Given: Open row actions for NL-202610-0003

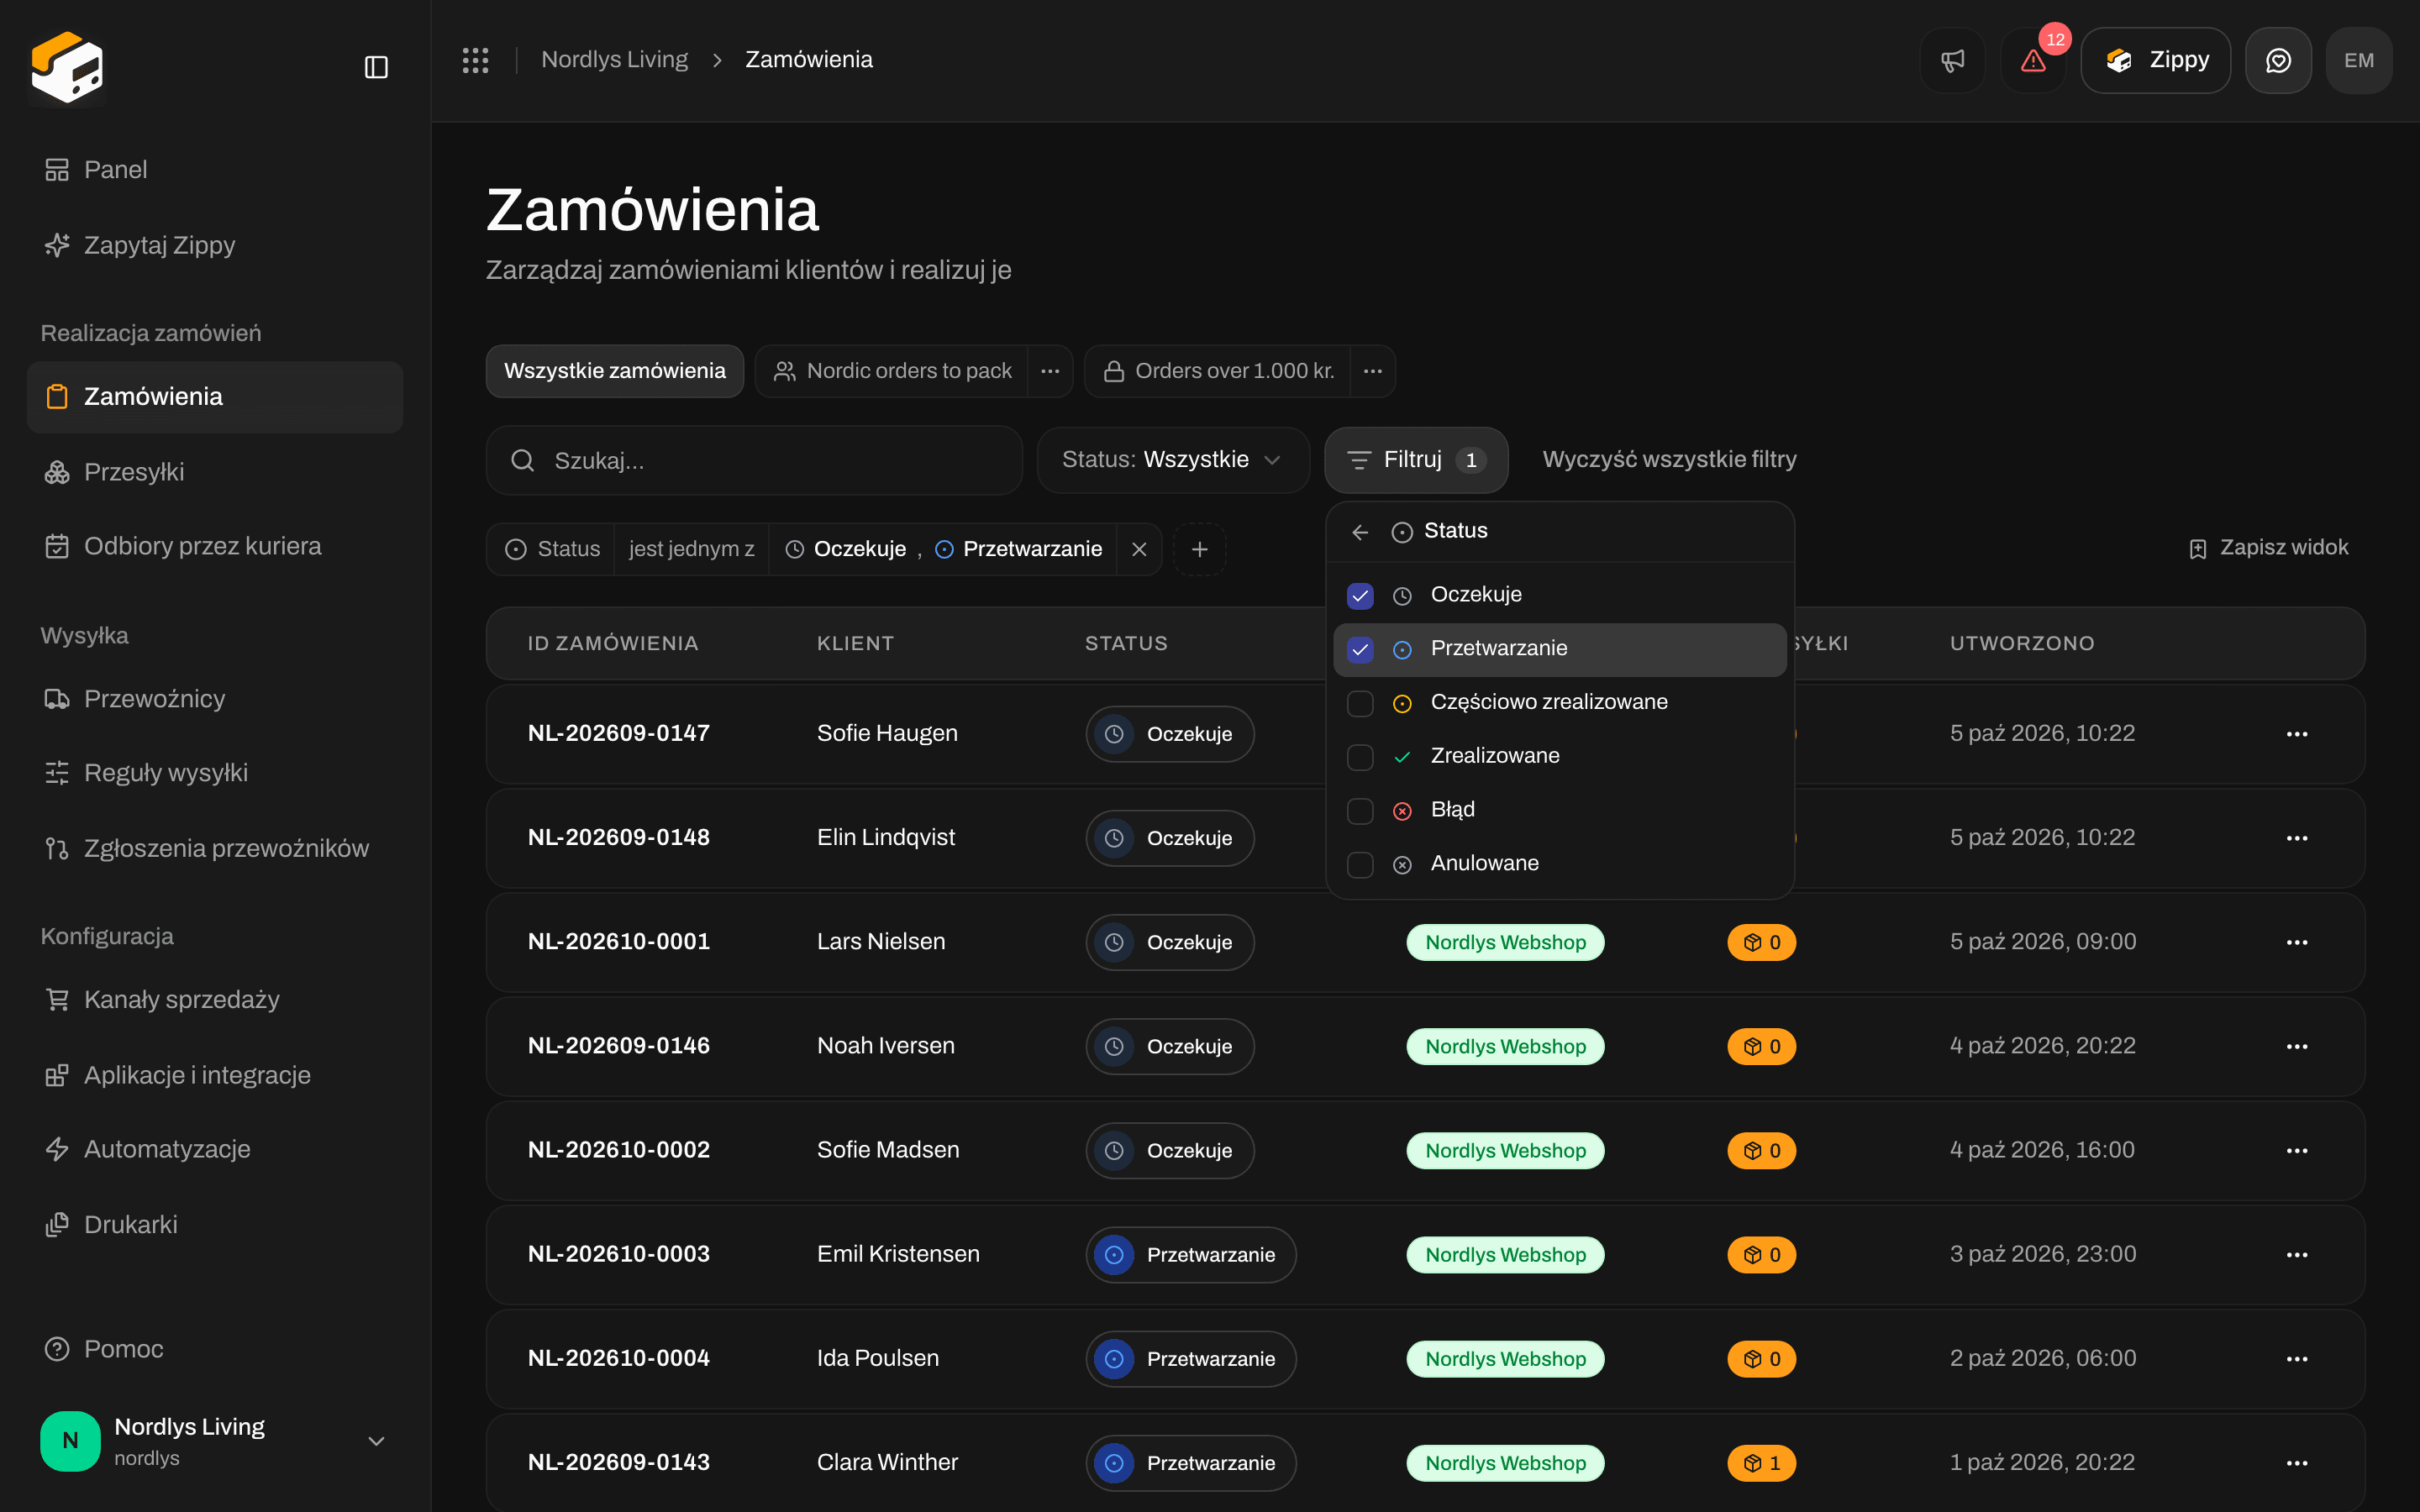Looking at the screenshot, I should point(2297,1255).
